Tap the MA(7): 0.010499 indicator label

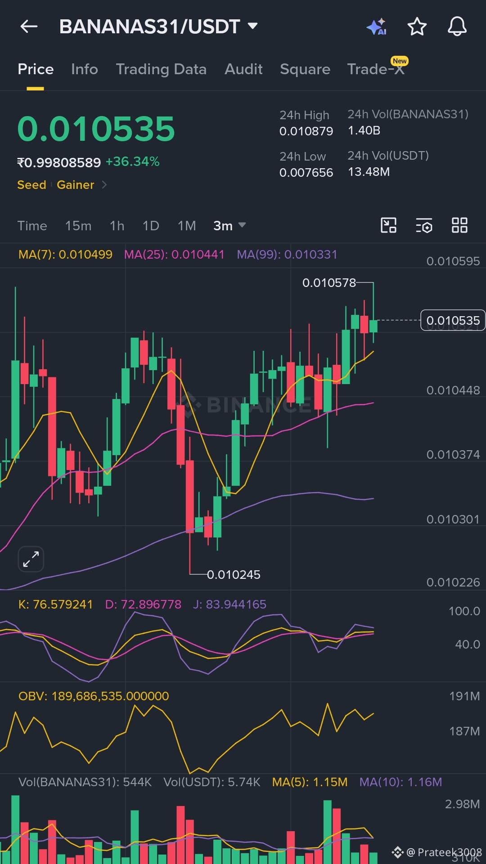point(65,255)
